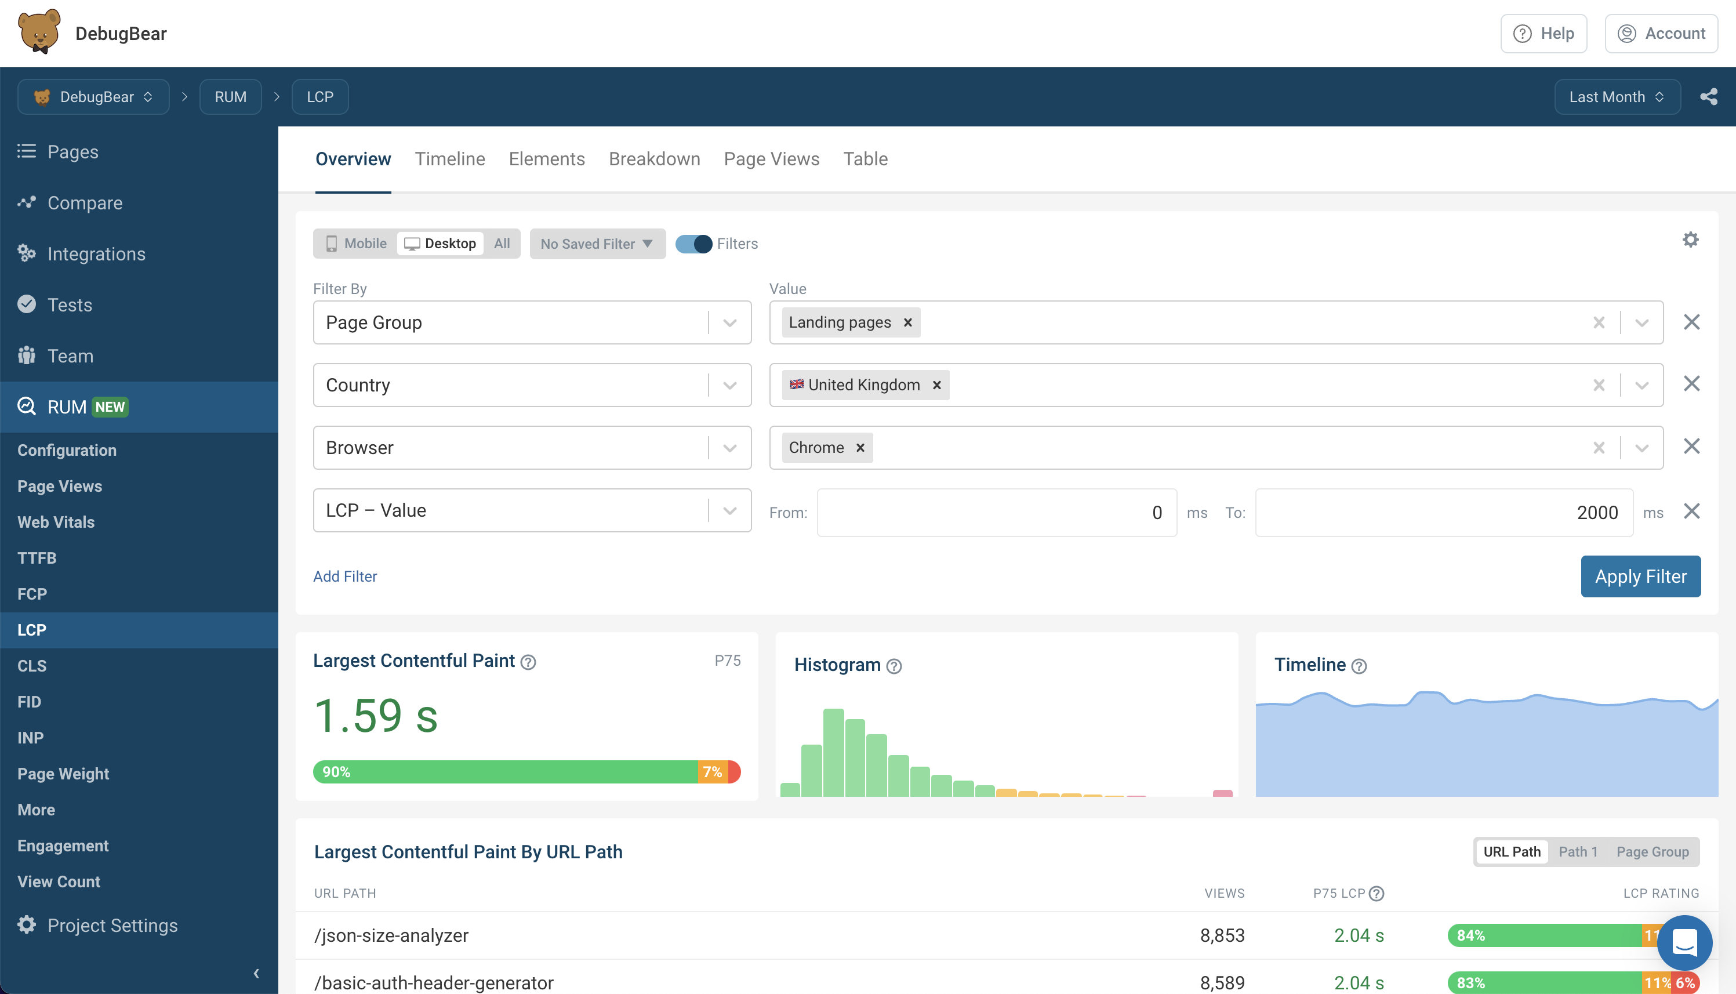Click the Add Filter link
The width and height of the screenshot is (1736, 994).
[344, 576]
